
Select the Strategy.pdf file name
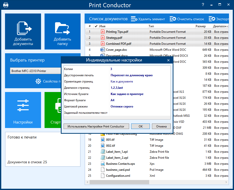tap(114, 38)
